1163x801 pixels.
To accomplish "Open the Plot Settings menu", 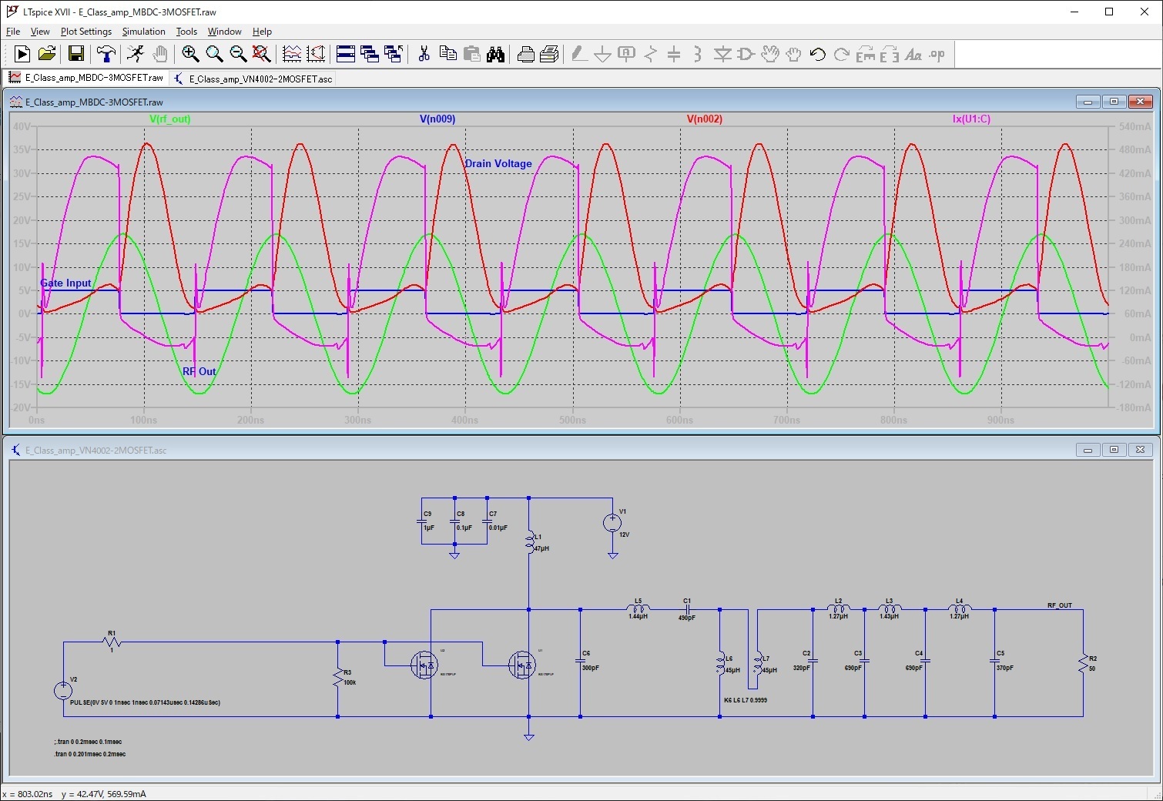I will [x=85, y=32].
